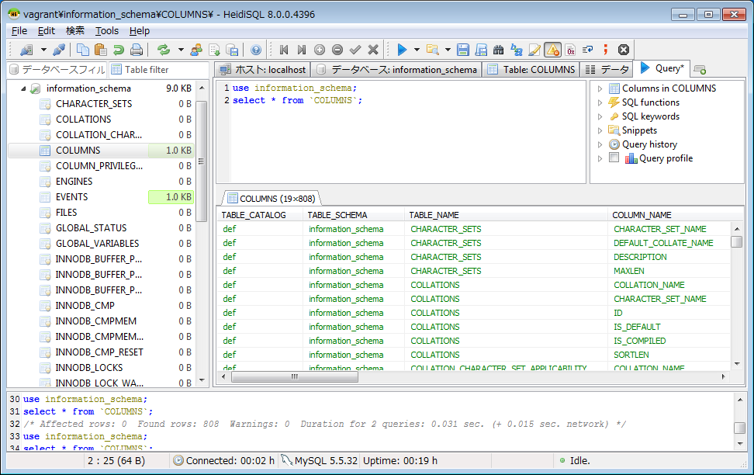The width and height of the screenshot is (754, 475).
Task: Click the Replace text icon
Action: pyautogui.click(x=517, y=50)
